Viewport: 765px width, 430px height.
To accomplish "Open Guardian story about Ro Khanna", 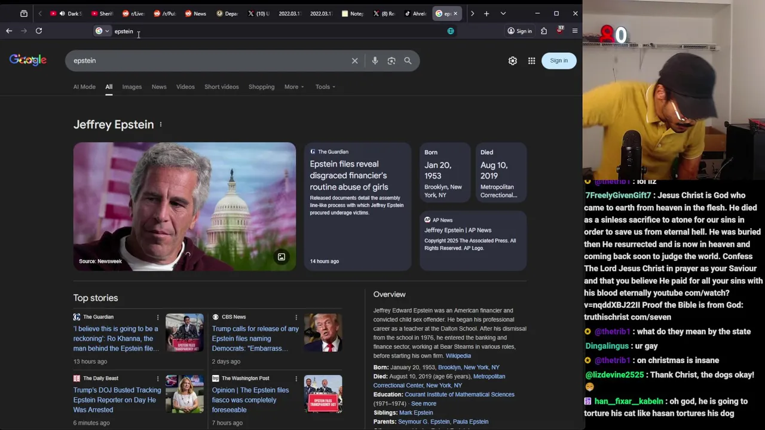I will tap(116, 339).
